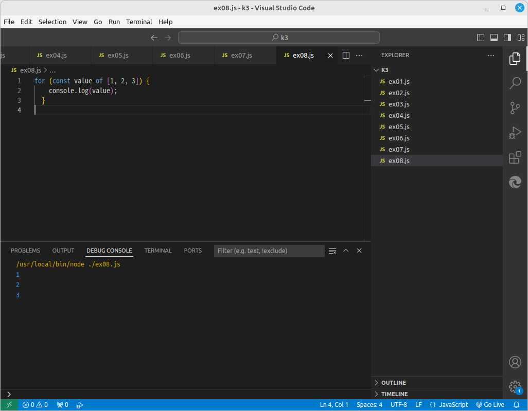Open ex03.js from the Explorer tree
The height and width of the screenshot is (411, 528).
[437, 104]
